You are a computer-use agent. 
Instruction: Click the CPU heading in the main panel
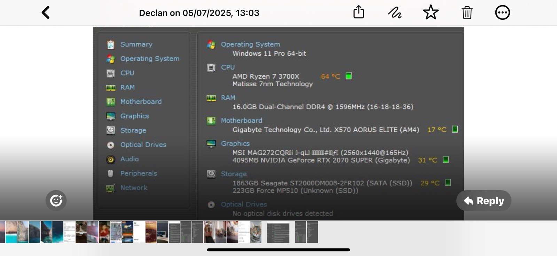(x=228, y=67)
